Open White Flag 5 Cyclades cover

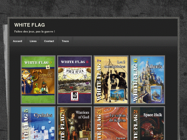point(38,123)
